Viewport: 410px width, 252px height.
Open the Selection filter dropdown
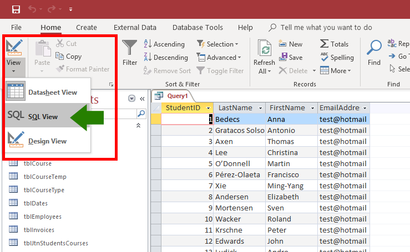(x=218, y=44)
